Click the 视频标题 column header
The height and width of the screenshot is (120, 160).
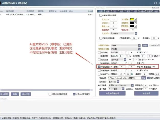(10, 11)
